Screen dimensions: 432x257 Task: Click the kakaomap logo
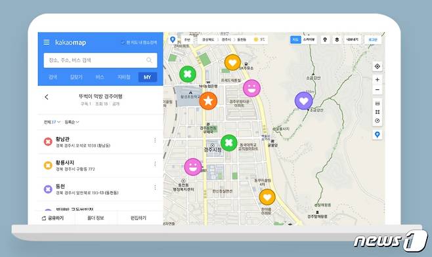(x=70, y=43)
